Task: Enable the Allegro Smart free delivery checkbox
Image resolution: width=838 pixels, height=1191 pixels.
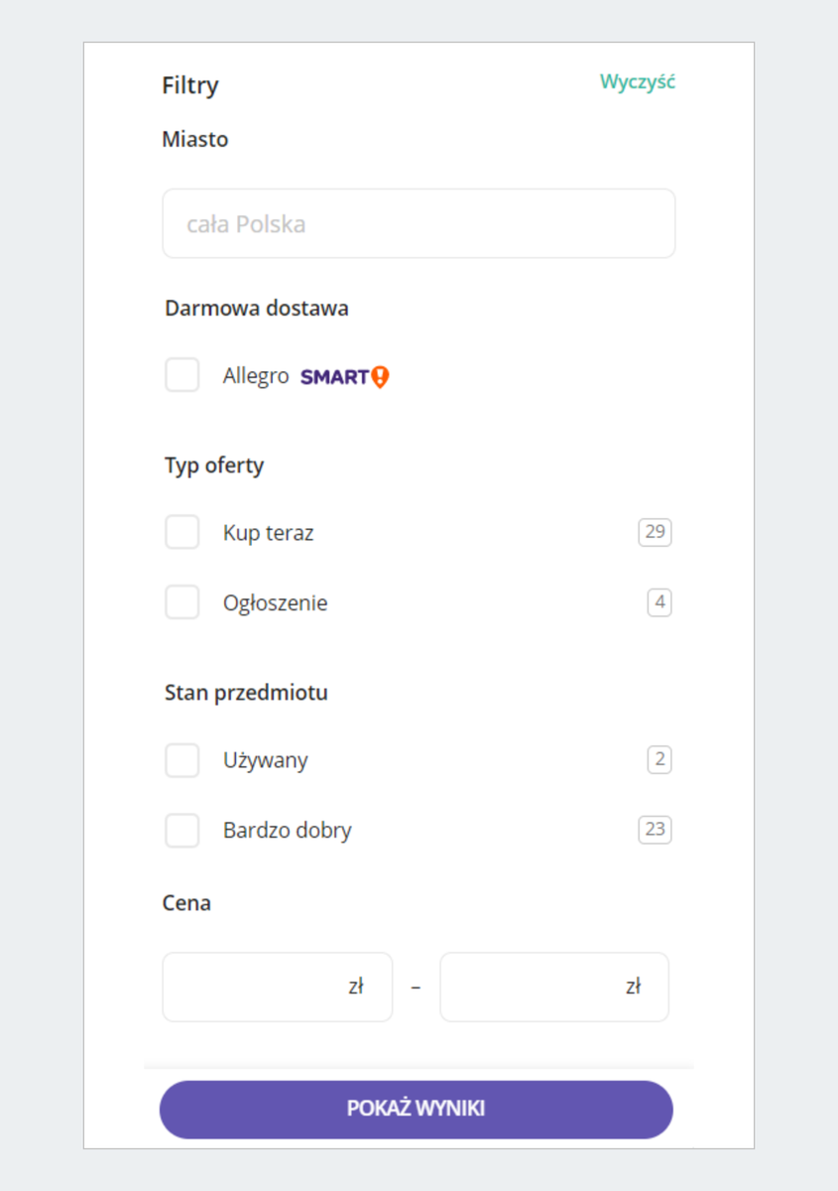Action: (x=182, y=375)
